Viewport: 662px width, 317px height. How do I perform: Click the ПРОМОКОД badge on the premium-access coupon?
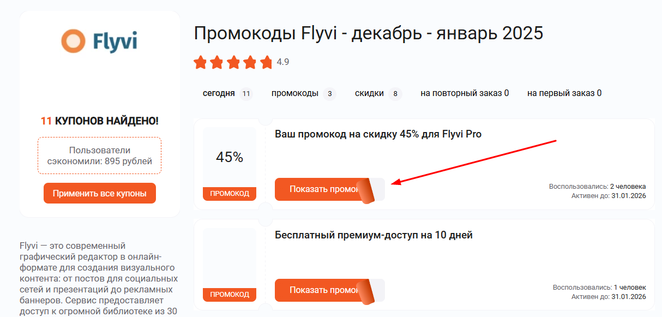pos(229,294)
